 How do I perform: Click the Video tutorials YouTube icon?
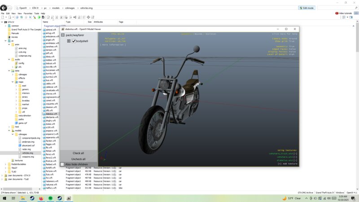[337, 13]
